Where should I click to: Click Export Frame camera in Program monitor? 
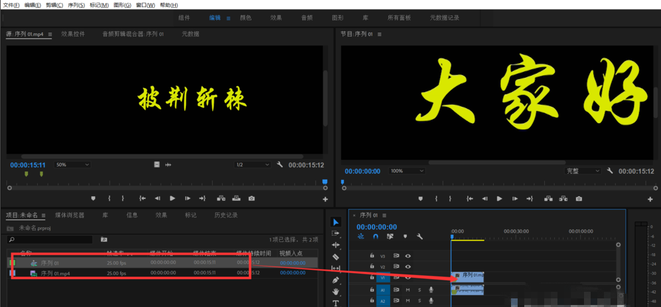[x=579, y=198]
